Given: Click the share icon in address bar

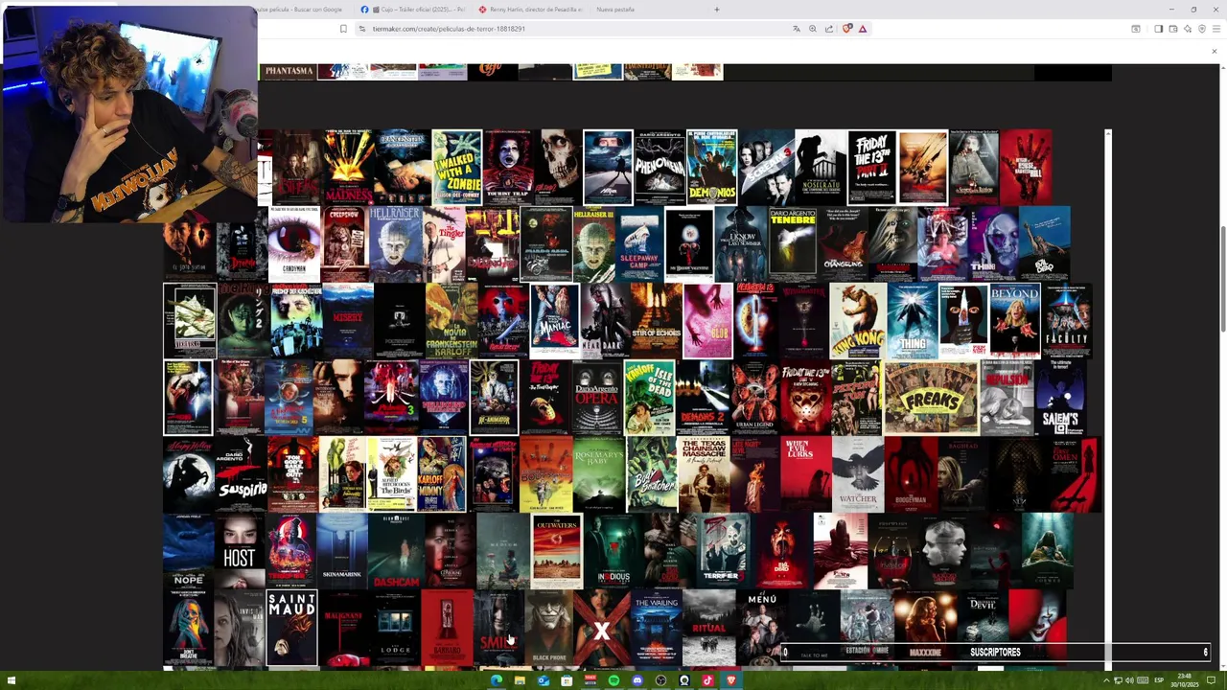Looking at the screenshot, I should tap(828, 29).
